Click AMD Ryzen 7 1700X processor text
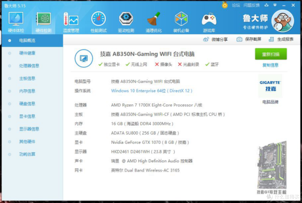 [x=157, y=105]
